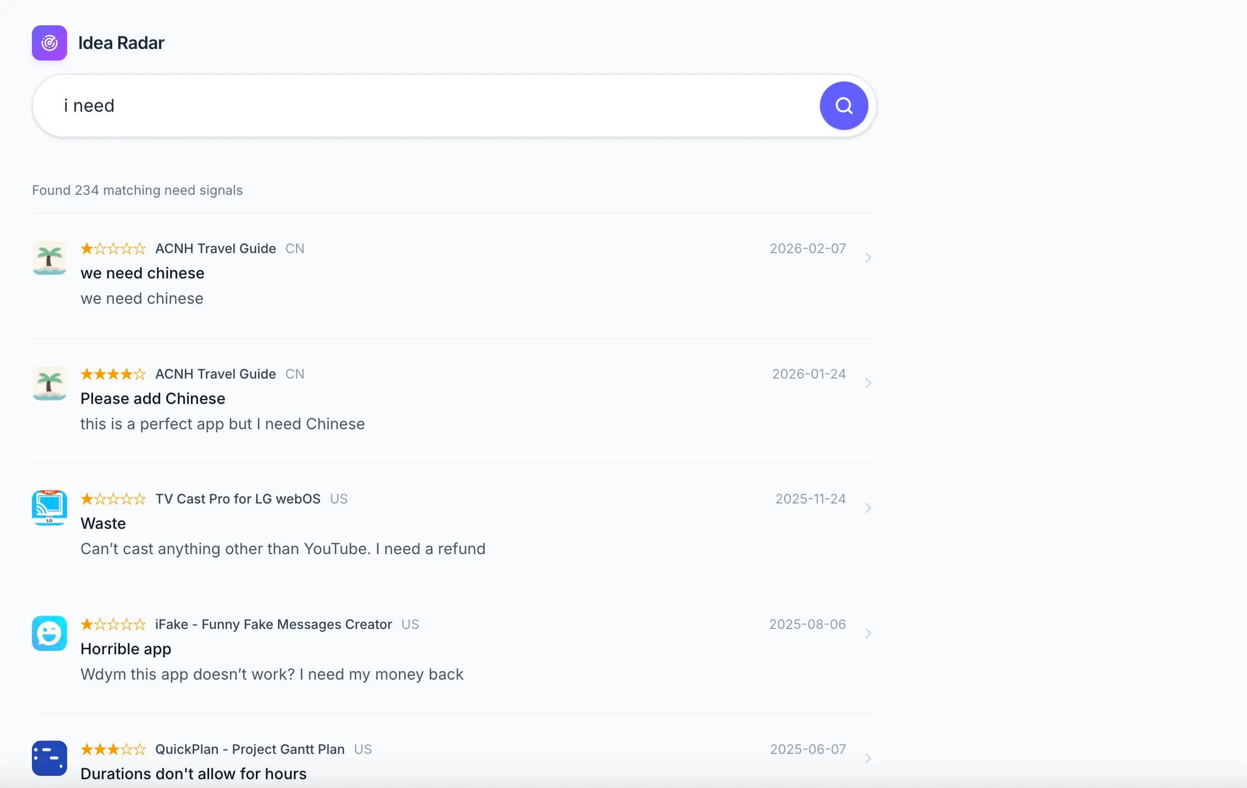
Task: Click app name 'TV Cast Pro for LG webOS'
Action: click(238, 499)
